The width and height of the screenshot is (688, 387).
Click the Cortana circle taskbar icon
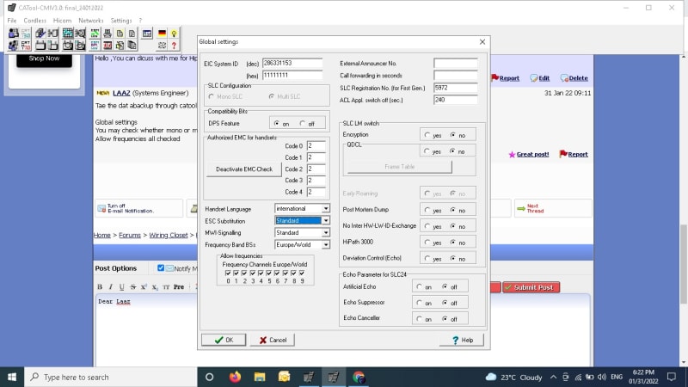point(209,377)
